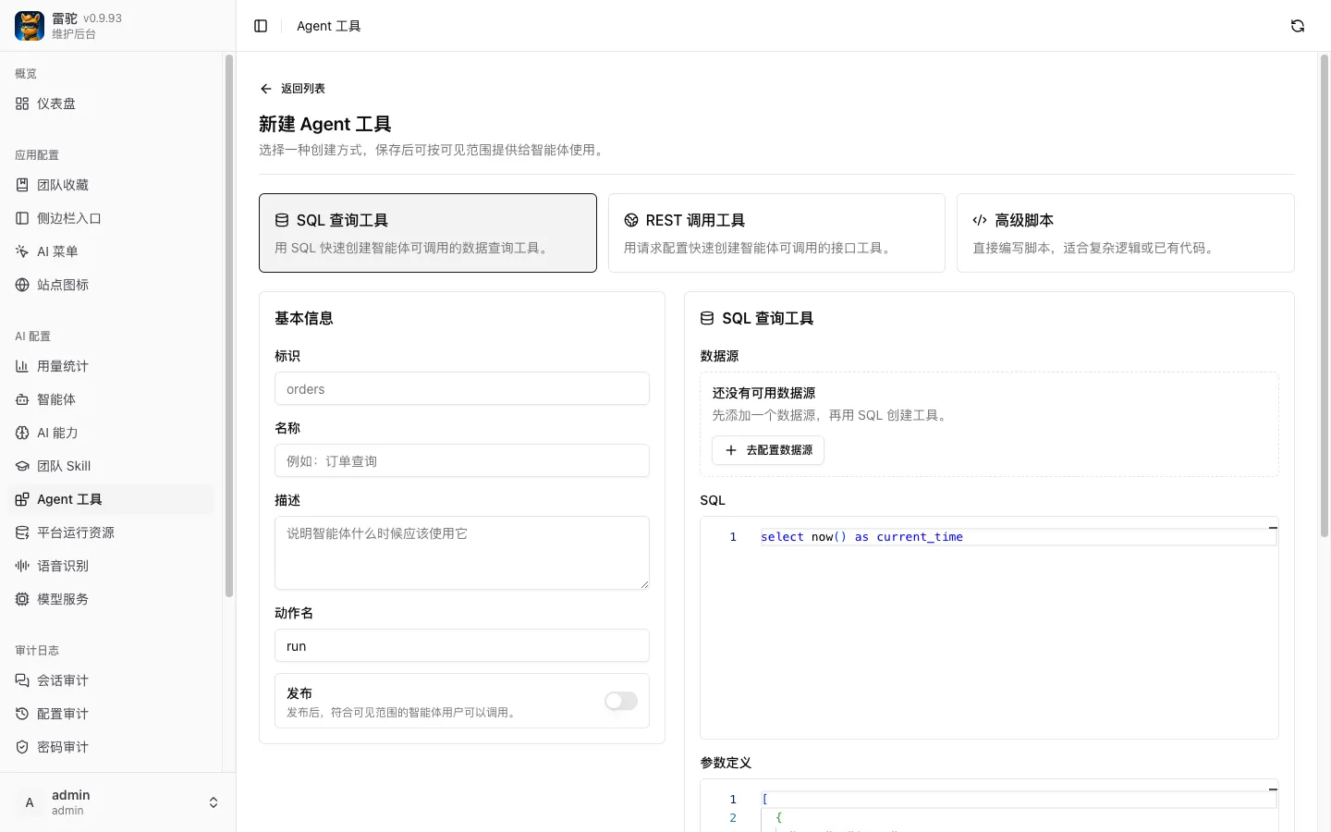Viewport: 1331px width, 832px height.
Task: Select the REST 调用工具 creation mode
Action: (776, 233)
